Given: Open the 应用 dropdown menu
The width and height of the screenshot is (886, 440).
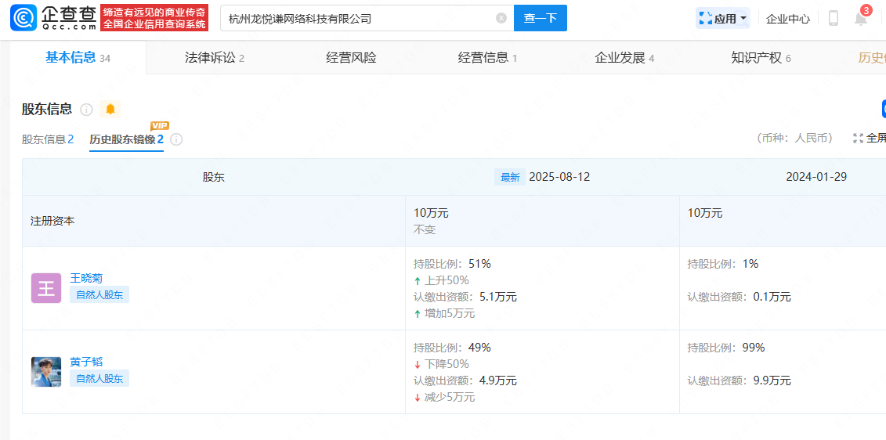Looking at the screenshot, I should tap(722, 19).
